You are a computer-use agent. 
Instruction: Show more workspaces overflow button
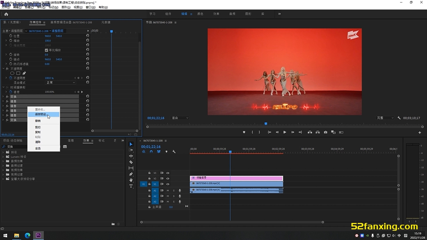click(279, 14)
